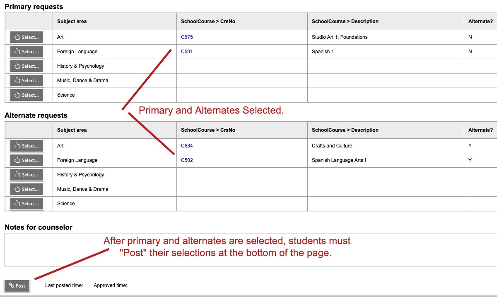
Task: Open alternate course link C684
Action: (x=187, y=146)
